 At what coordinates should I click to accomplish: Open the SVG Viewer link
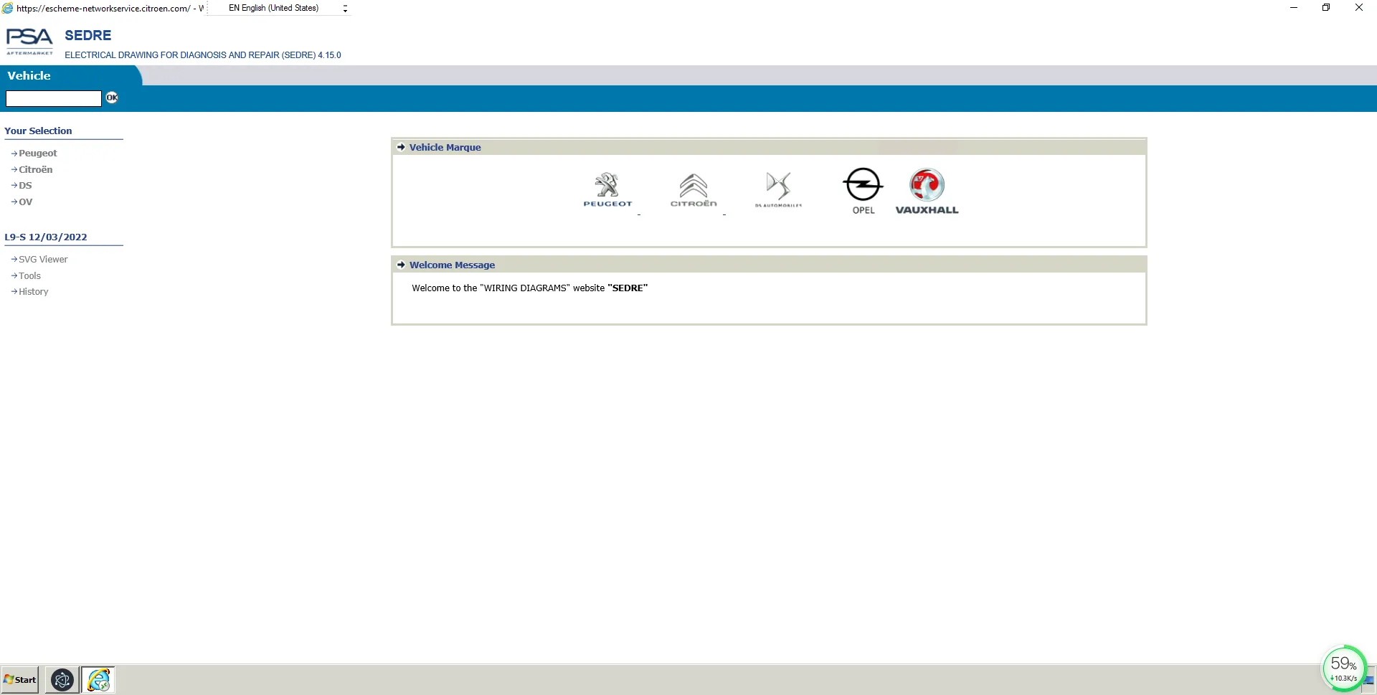[43, 260]
